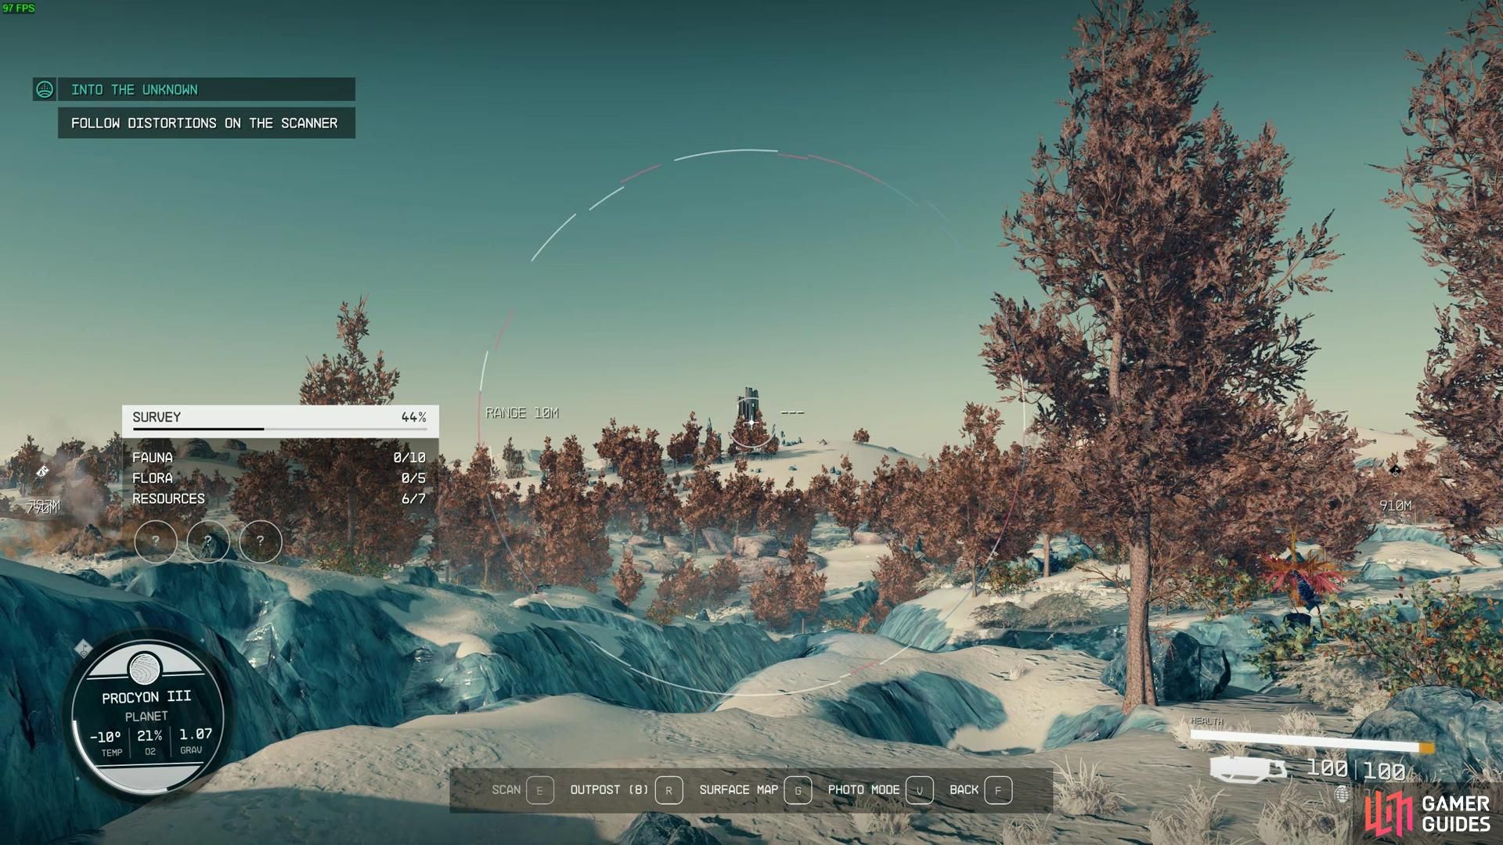Click the first unknown survey icon

(156, 540)
